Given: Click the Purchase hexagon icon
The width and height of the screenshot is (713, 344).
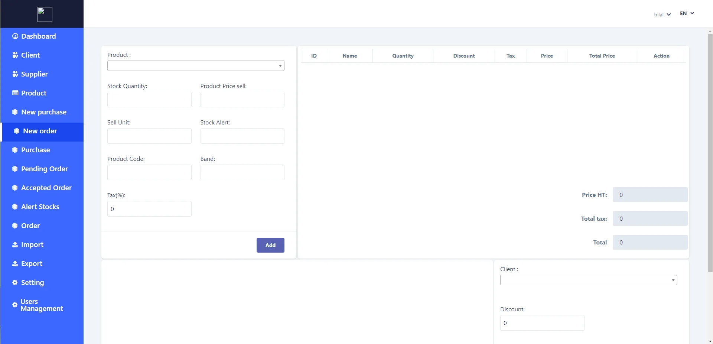Looking at the screenshot, I should point(15,150).
